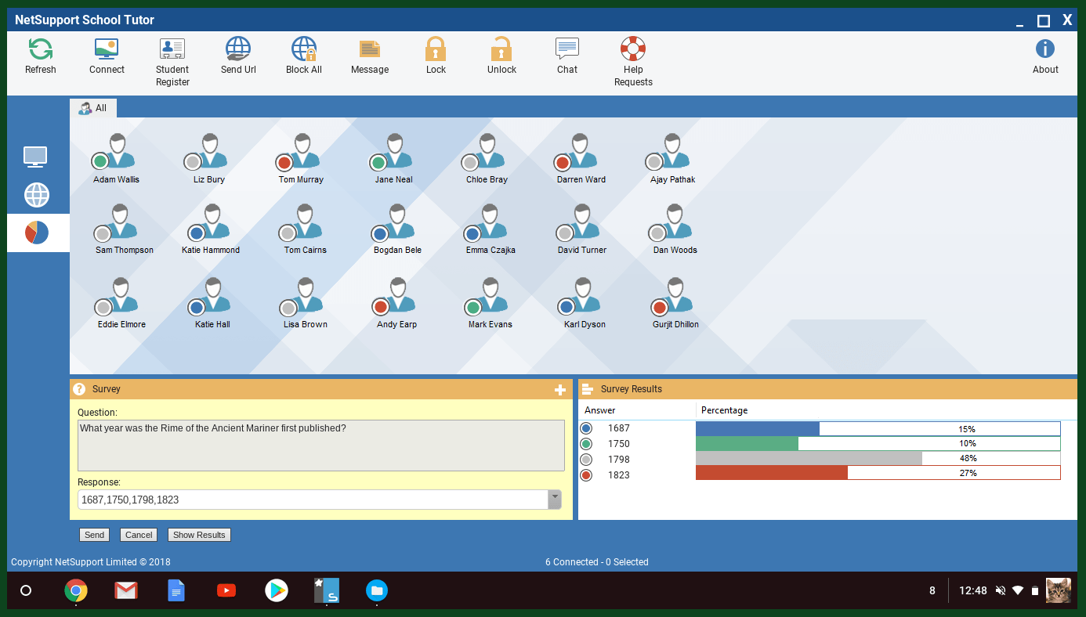Open Help Requests lifebuoy icon
This screenshot has width=1086, height=617.
pyautogui.click(x=633, y=50)
